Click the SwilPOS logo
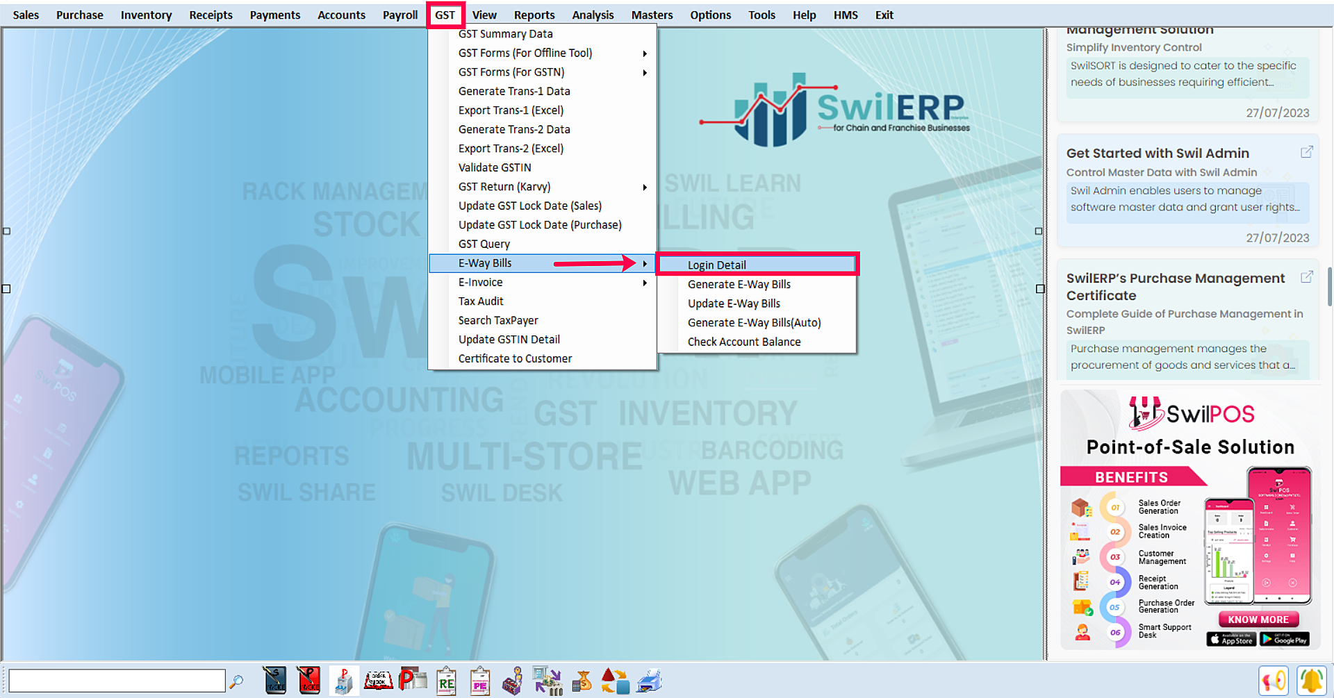1334x698 pixels. coord(1192,413)
